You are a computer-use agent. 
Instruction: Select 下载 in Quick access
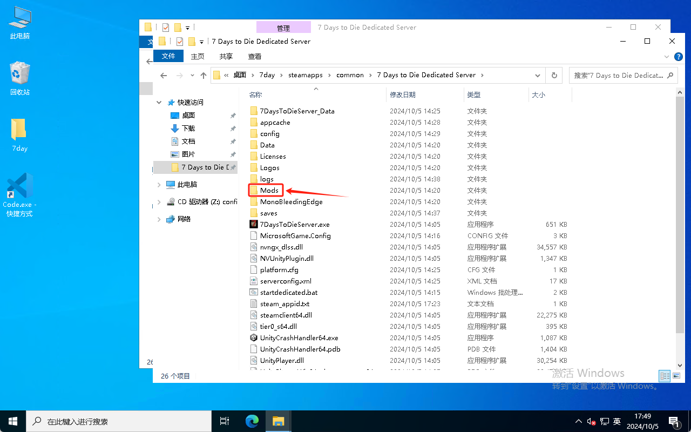[188, 128]
